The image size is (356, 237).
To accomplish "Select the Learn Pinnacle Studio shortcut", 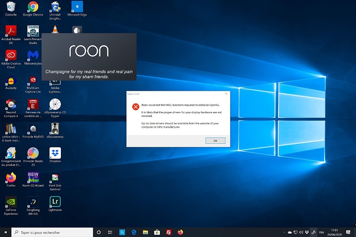I will click(x=33, y=35).
